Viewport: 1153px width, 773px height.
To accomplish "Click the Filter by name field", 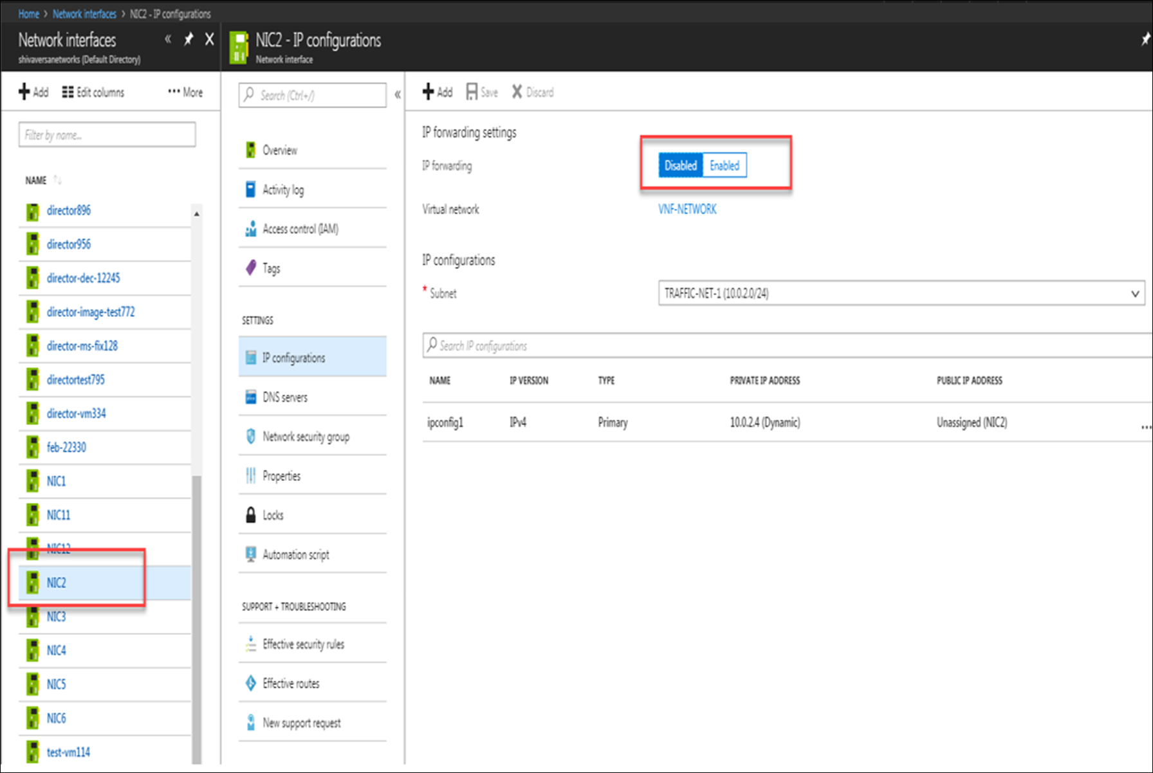I will point(107,134).
